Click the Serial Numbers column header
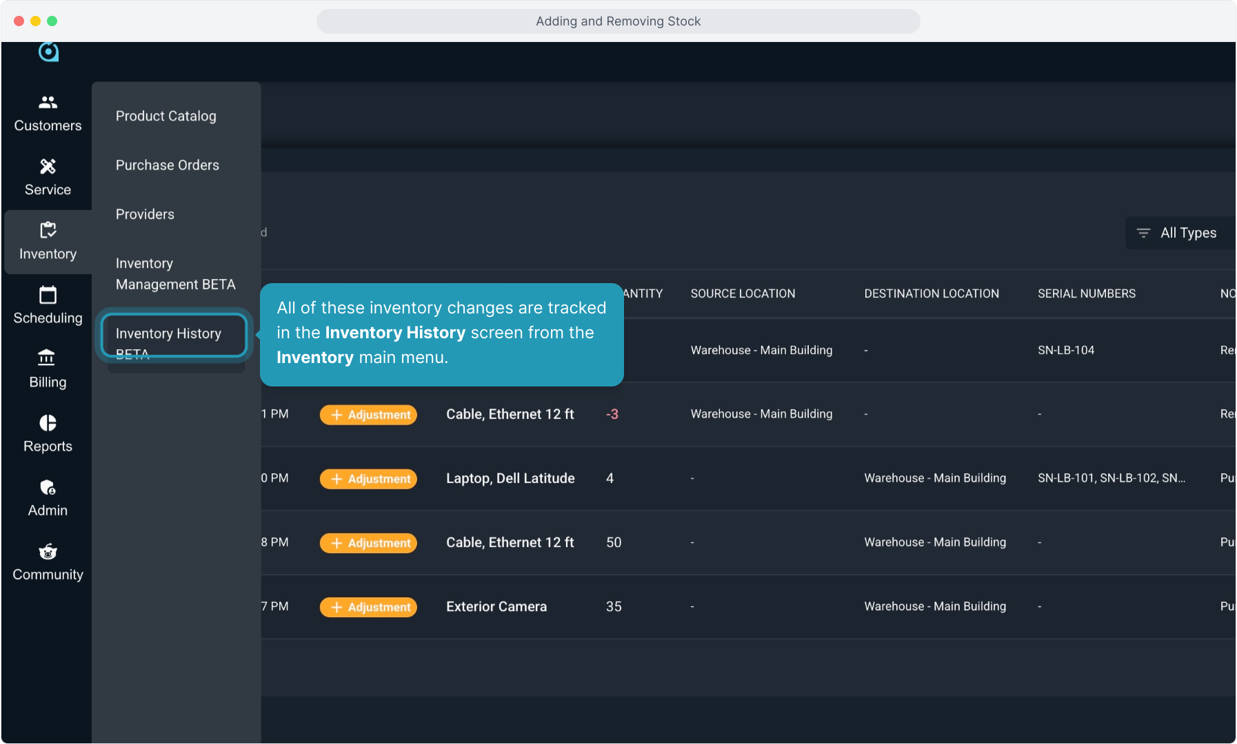 (x=1086, y=293)
